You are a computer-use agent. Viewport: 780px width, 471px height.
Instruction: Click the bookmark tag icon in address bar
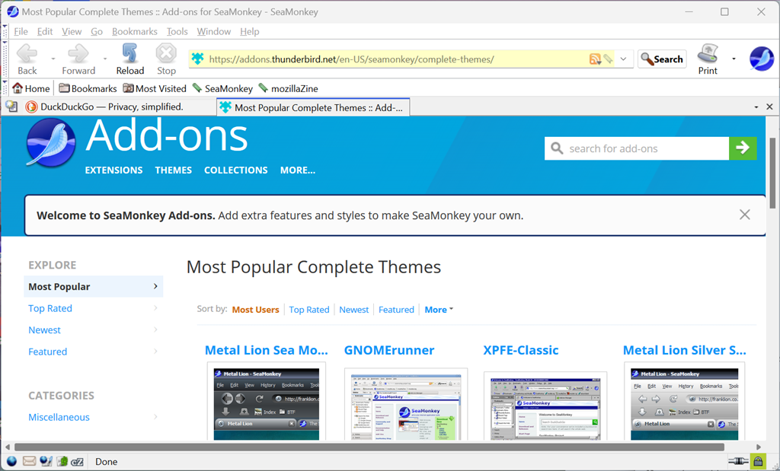607,59
